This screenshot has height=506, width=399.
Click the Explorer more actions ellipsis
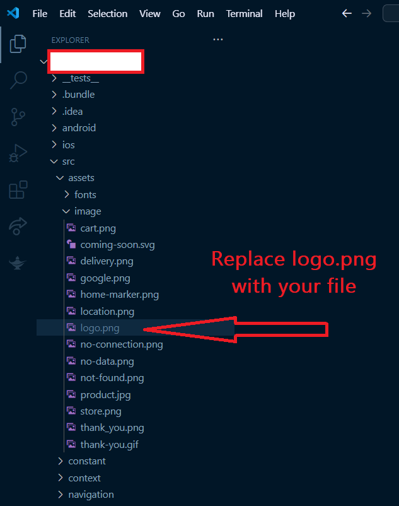pos(218,40)
